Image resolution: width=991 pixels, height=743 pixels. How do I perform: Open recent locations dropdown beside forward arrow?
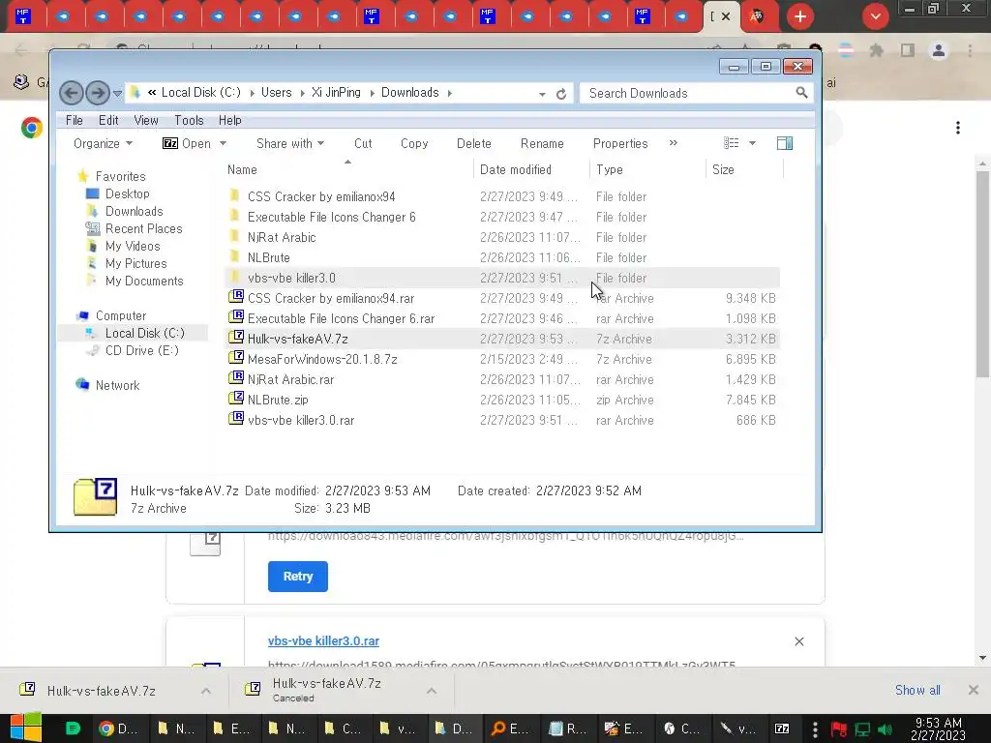click(x=117, y=94)
